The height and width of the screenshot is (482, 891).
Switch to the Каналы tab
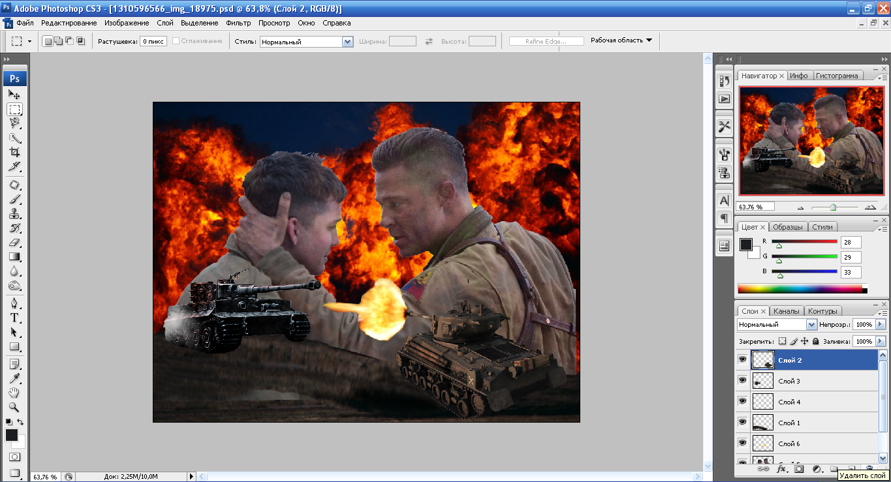pyautogui.click(x=787, y=311)
